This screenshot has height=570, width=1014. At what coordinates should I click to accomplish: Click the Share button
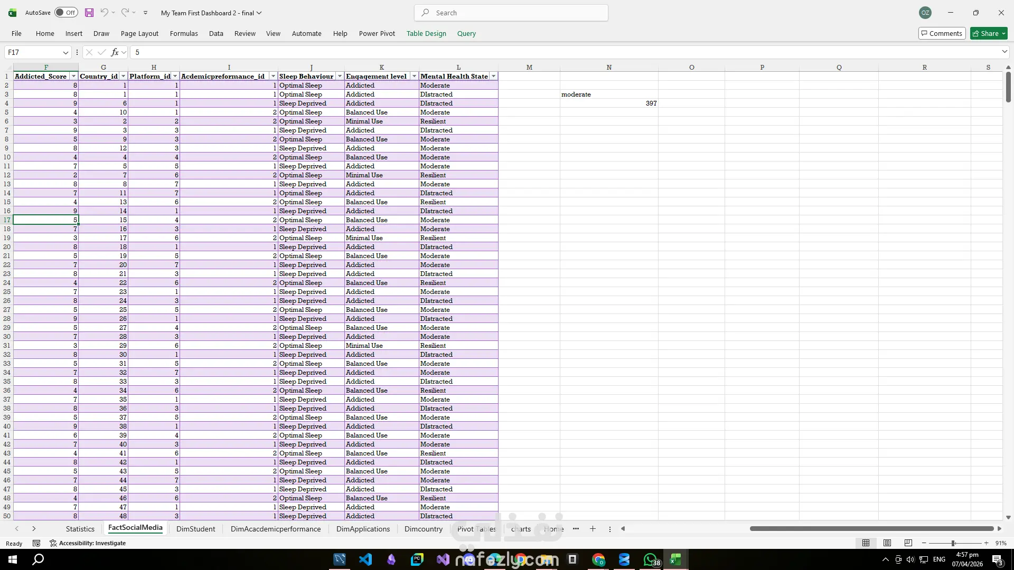pos(989,33)
